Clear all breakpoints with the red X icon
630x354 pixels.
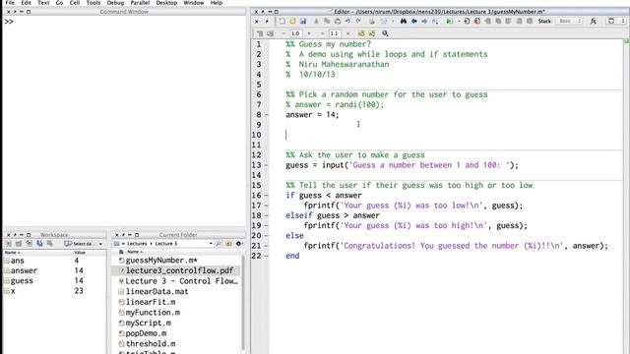point(476,22)
